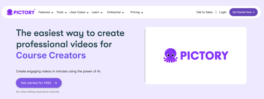Screen dimensions: 264x99
Task: Open the Uses Cases menu
Action: point(77,12)
